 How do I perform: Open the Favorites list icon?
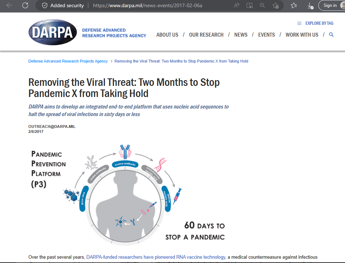[294, 5]
